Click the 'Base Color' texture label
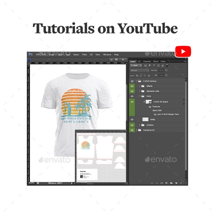 click(157, 110)
